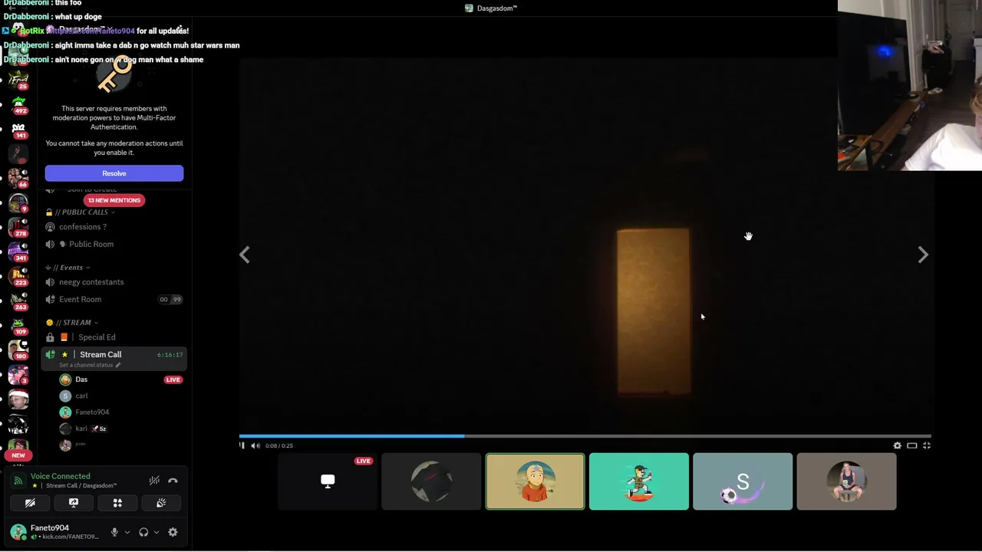Turn on camera in voice panel
The width and height of the screenshot is (982, 552).
(30, 503)
